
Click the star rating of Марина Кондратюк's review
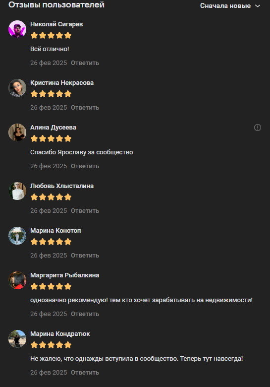coord(51,345)
